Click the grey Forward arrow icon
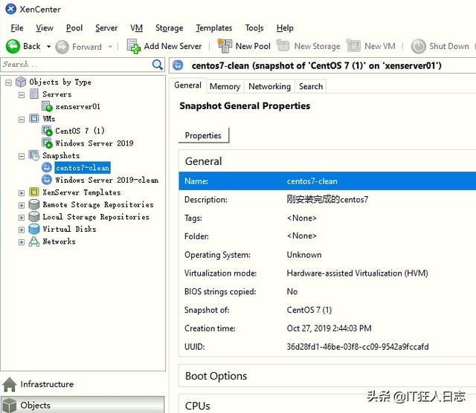Viewport: 476px width, 413px height. (x=62, y=47)
